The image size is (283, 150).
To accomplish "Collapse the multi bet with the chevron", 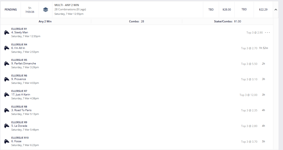I will (276, 10).
